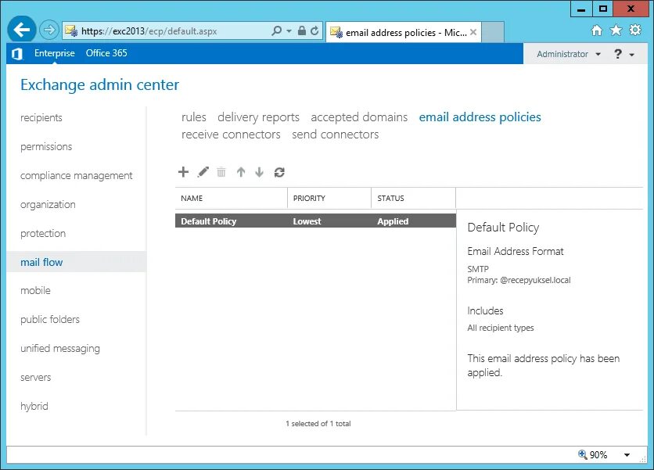Image resolution: width=654 pixels, height=470 pixels.
Task: Navigate to the accepted domains section
Action: click(359, 117)
